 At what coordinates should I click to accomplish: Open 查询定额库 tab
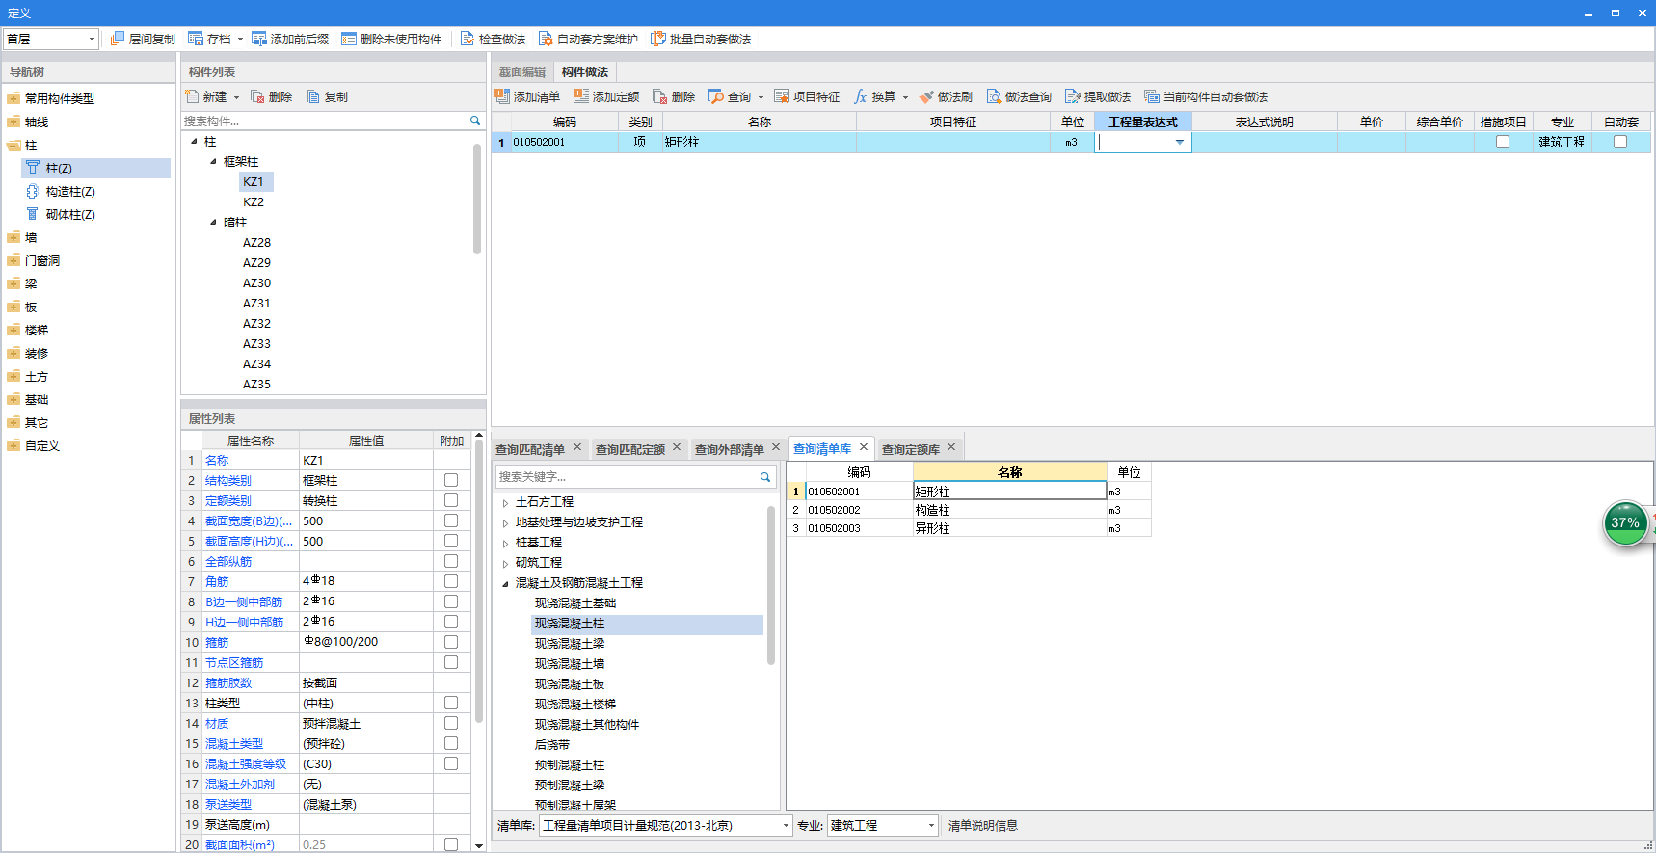pos(911,449)
